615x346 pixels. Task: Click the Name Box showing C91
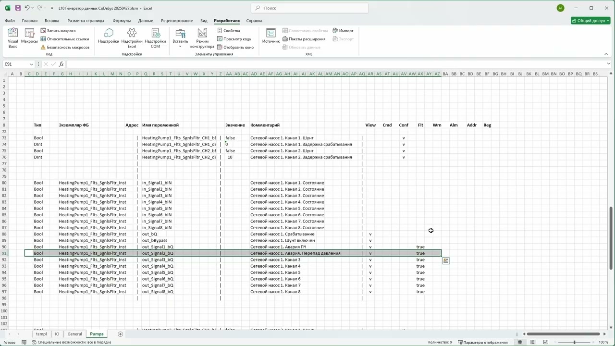[x=16, y=64]
